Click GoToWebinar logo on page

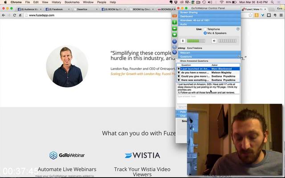67,155
